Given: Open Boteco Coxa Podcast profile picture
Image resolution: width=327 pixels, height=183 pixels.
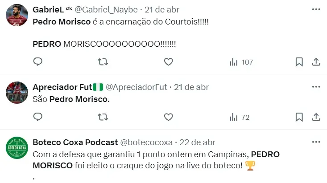Looking at the screenshot, I should pyautogui.click(x=17, y=149).
